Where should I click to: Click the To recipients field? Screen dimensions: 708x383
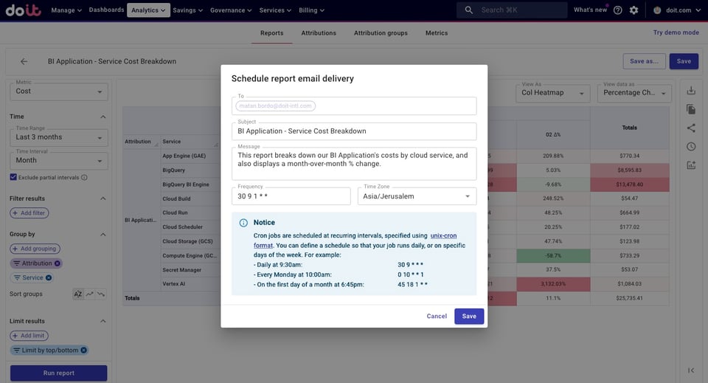coord(354,106)
